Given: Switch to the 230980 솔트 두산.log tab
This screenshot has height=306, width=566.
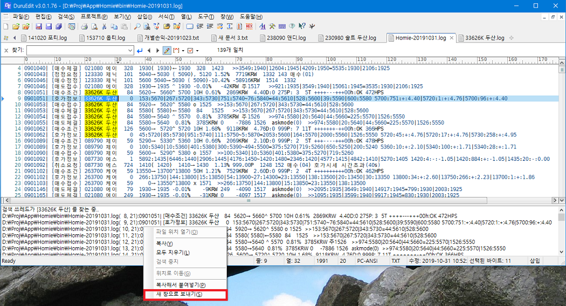Looking at the screenshot, I should [x=347, y=38].
